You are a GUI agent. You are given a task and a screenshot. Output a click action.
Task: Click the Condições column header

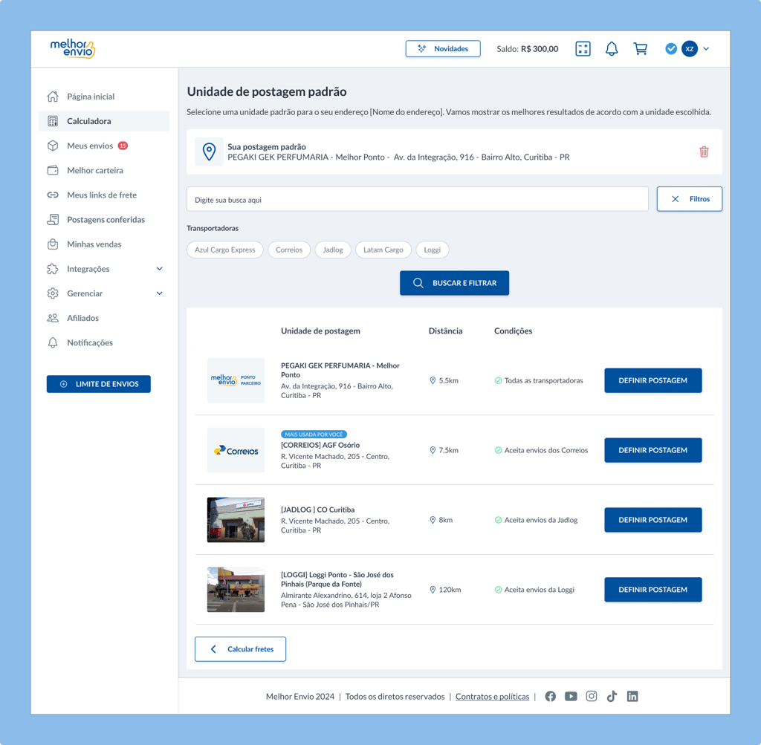[x=513, y=331]
